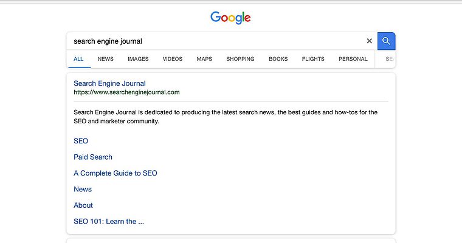Screen dimensions: 462x243
Task: Select the ALL tab
Action: (78, 59)
